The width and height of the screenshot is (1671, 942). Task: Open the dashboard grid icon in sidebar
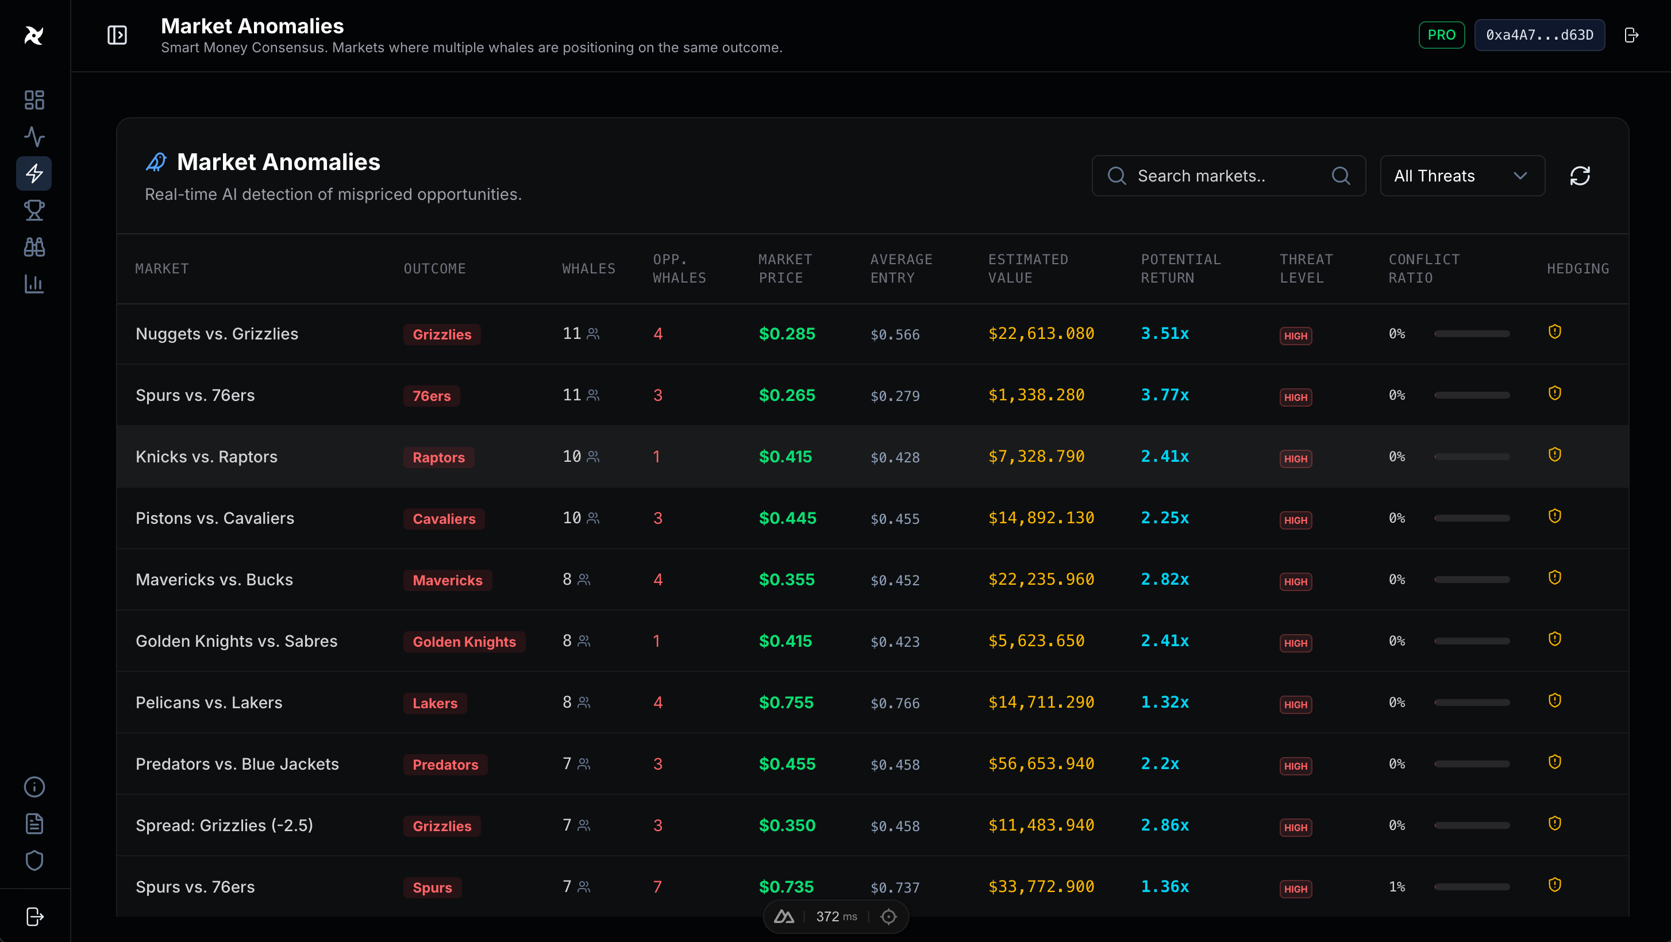(34, 100)
